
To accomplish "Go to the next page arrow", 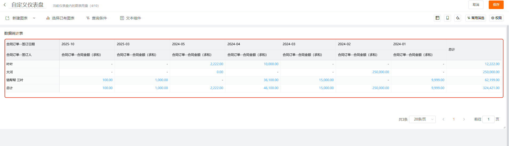I will click(464, 119).
